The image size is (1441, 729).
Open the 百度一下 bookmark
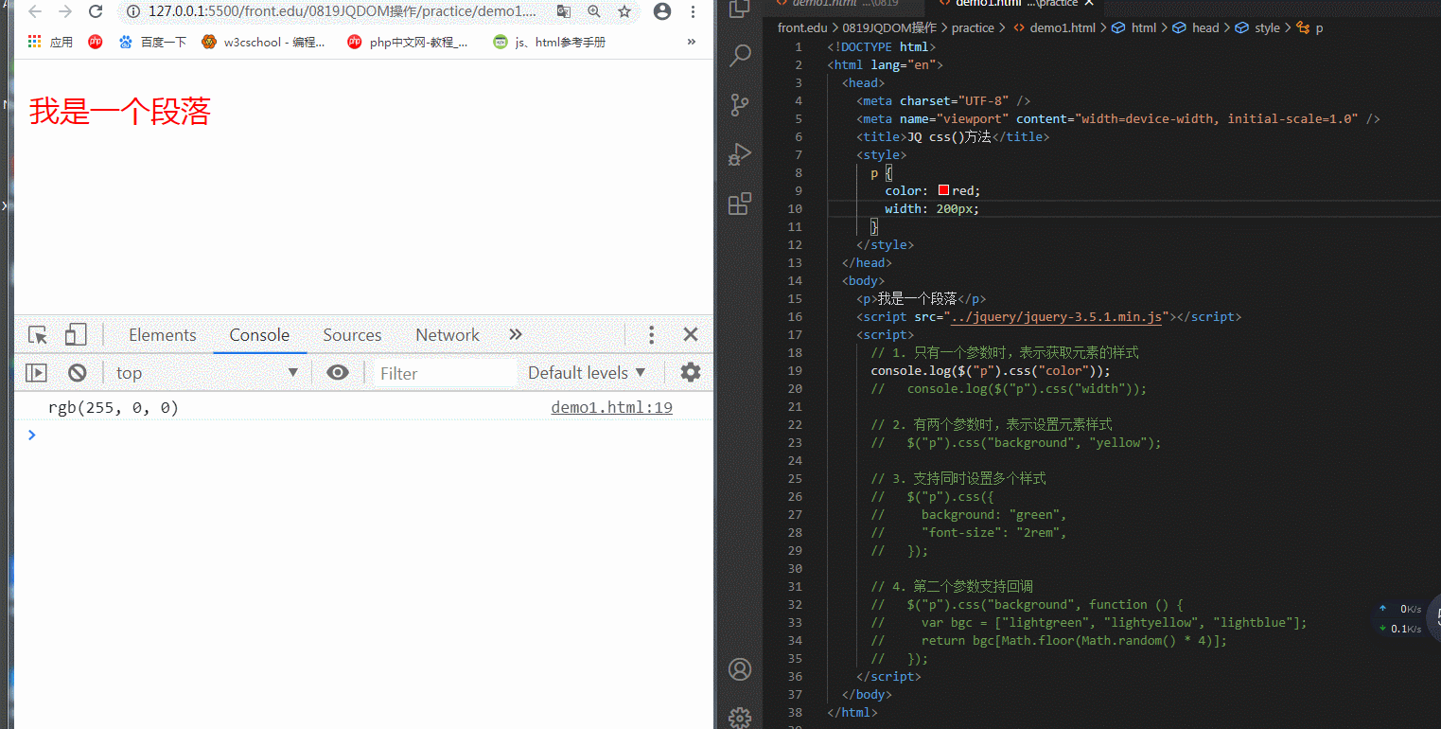coord(152,42)
